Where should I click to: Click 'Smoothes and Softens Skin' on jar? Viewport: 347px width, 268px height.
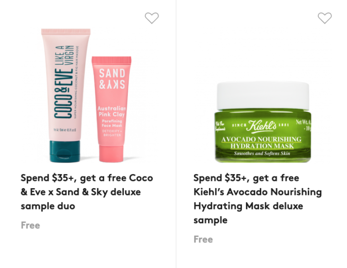262,153
